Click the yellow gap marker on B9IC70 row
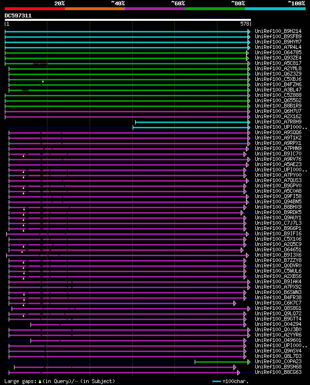Image resolution: width=310 pixels, height=385 pixels. [24, 156]
